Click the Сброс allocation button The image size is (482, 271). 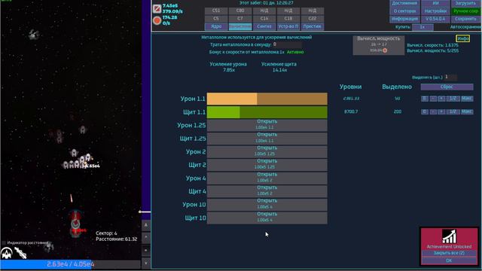447,87
